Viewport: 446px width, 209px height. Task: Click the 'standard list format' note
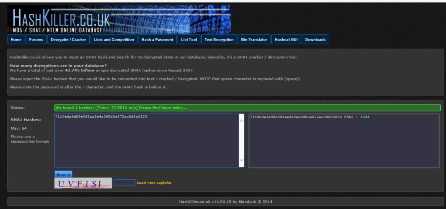tap(30, 142)
